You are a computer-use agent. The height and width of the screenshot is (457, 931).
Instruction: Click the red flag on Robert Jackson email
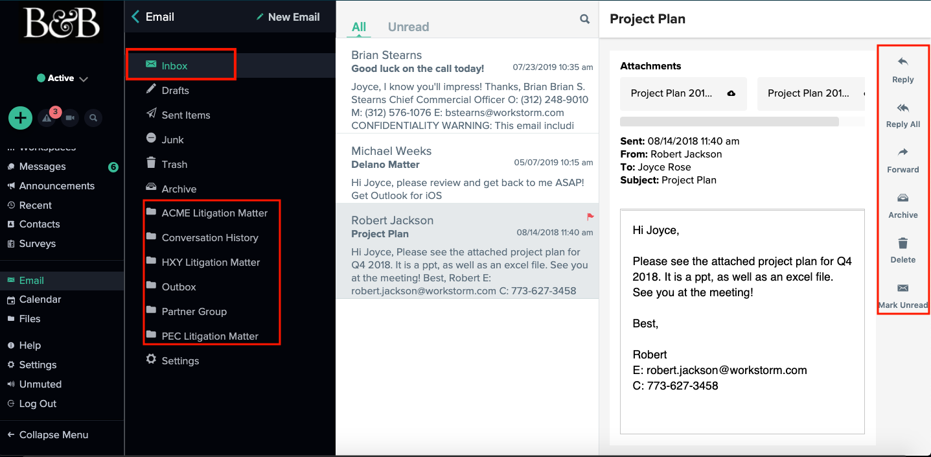click(590, 217)
